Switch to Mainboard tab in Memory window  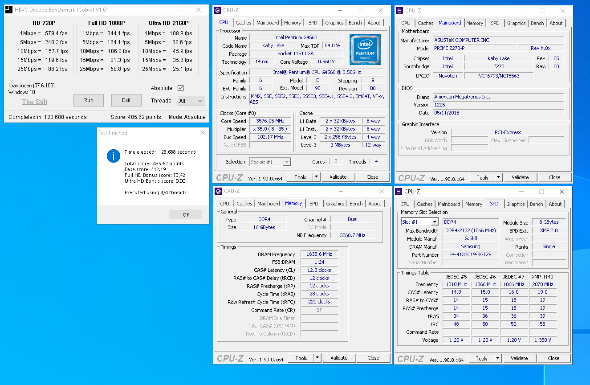tap(269, 204)
